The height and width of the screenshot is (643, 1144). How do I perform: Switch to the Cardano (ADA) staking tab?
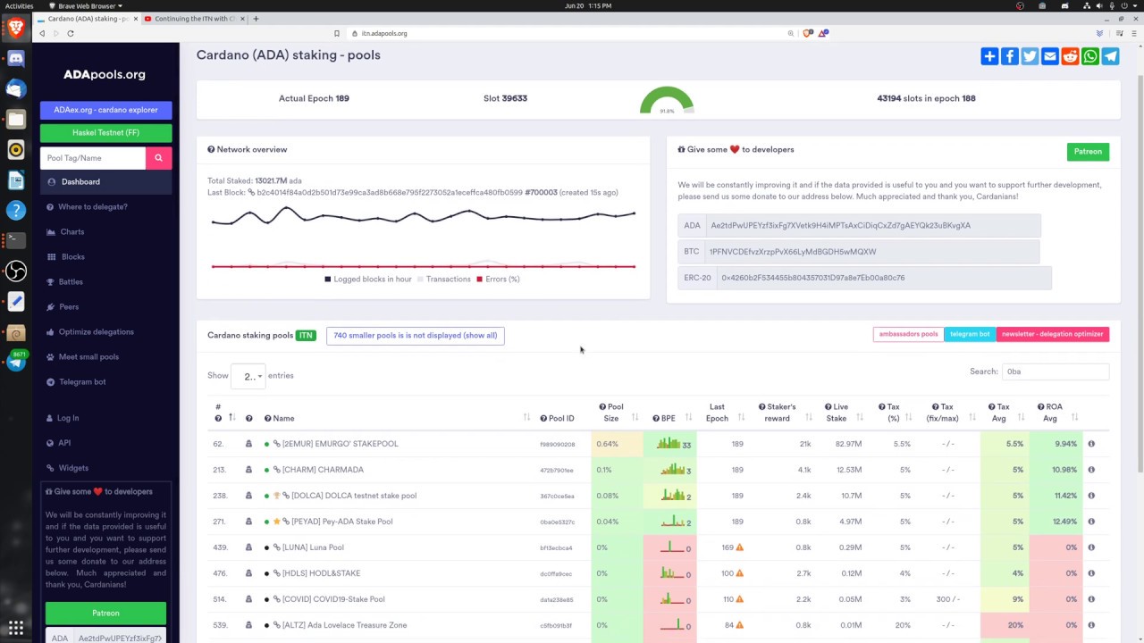(x=87, y=19)
